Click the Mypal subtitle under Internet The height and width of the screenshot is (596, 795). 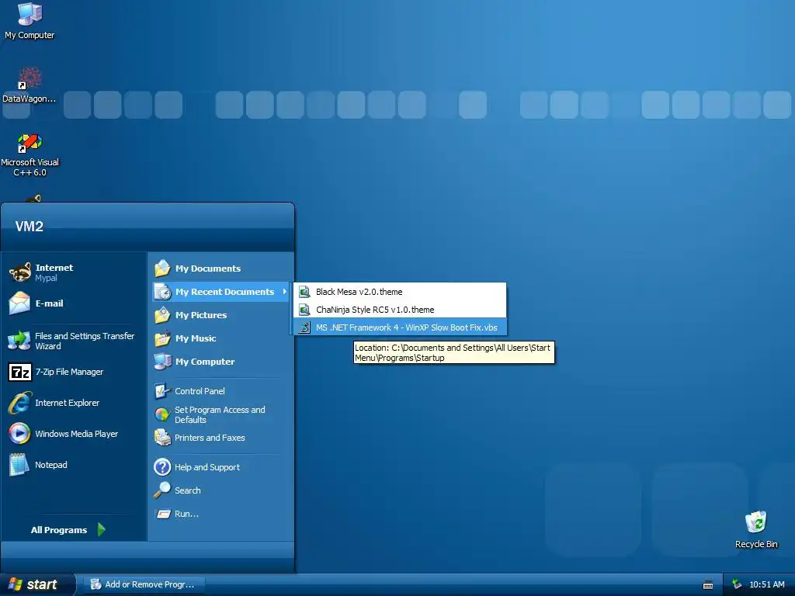click(x=46, y=279)
